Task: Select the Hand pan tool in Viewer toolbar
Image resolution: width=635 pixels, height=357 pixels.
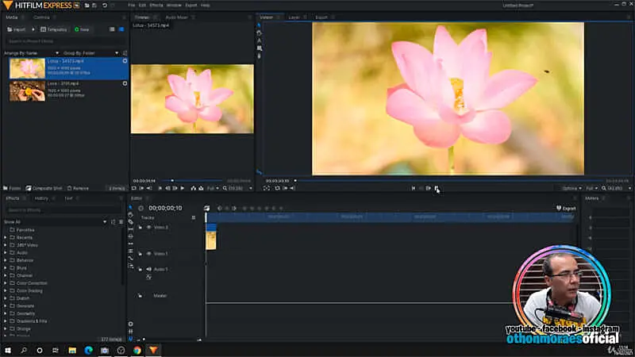Action: tap(260, 33)
